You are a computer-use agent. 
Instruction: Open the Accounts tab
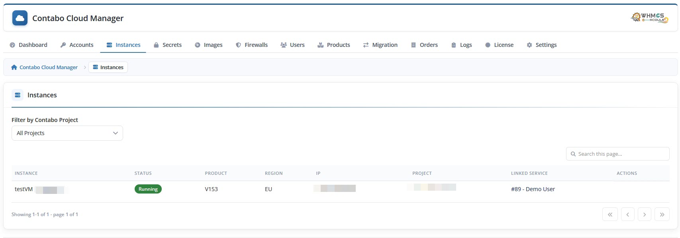click(x=77, y=45)
